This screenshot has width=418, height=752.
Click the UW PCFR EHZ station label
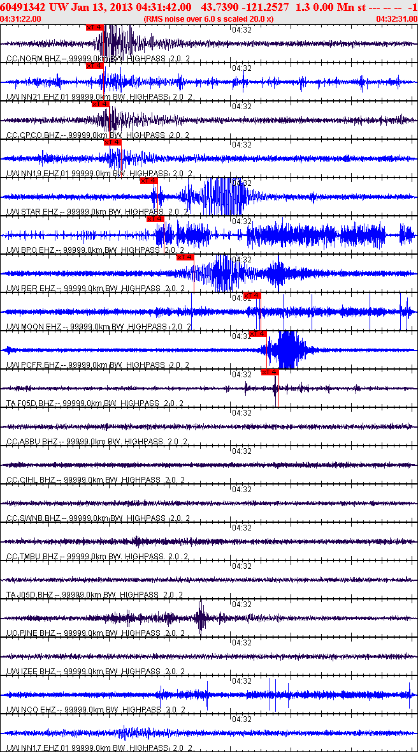click(97, 365)
